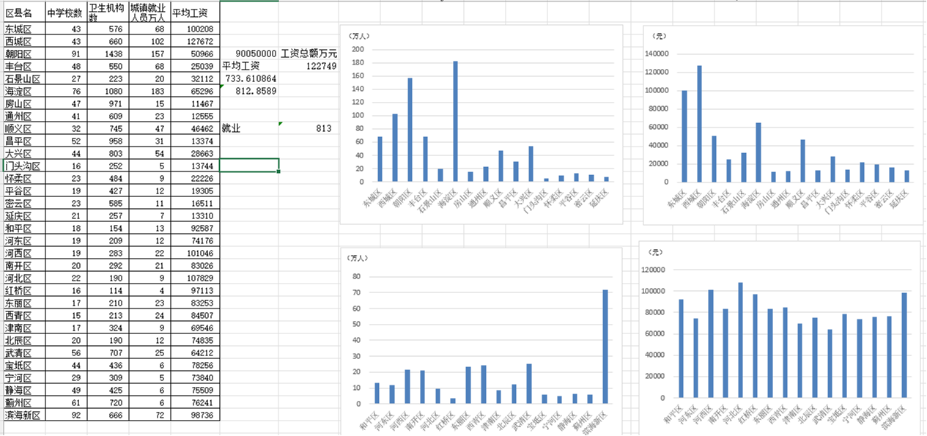Click the 红桥区 cell in the table

point(23,291)
